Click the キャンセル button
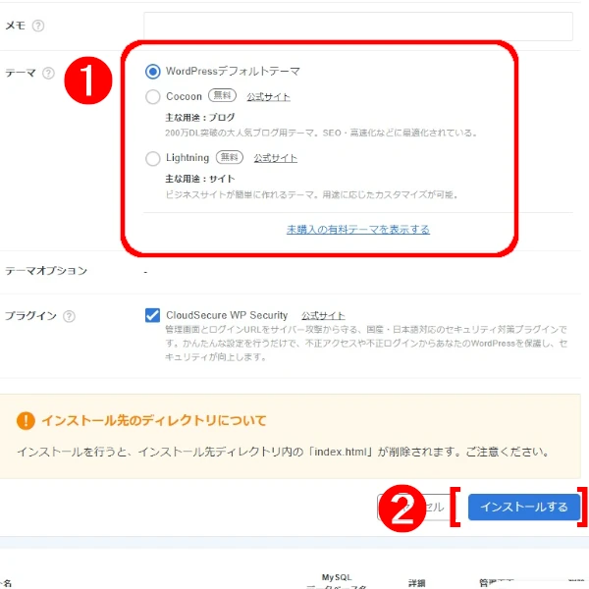The image size is (589, 589). [x=414, y=507]
